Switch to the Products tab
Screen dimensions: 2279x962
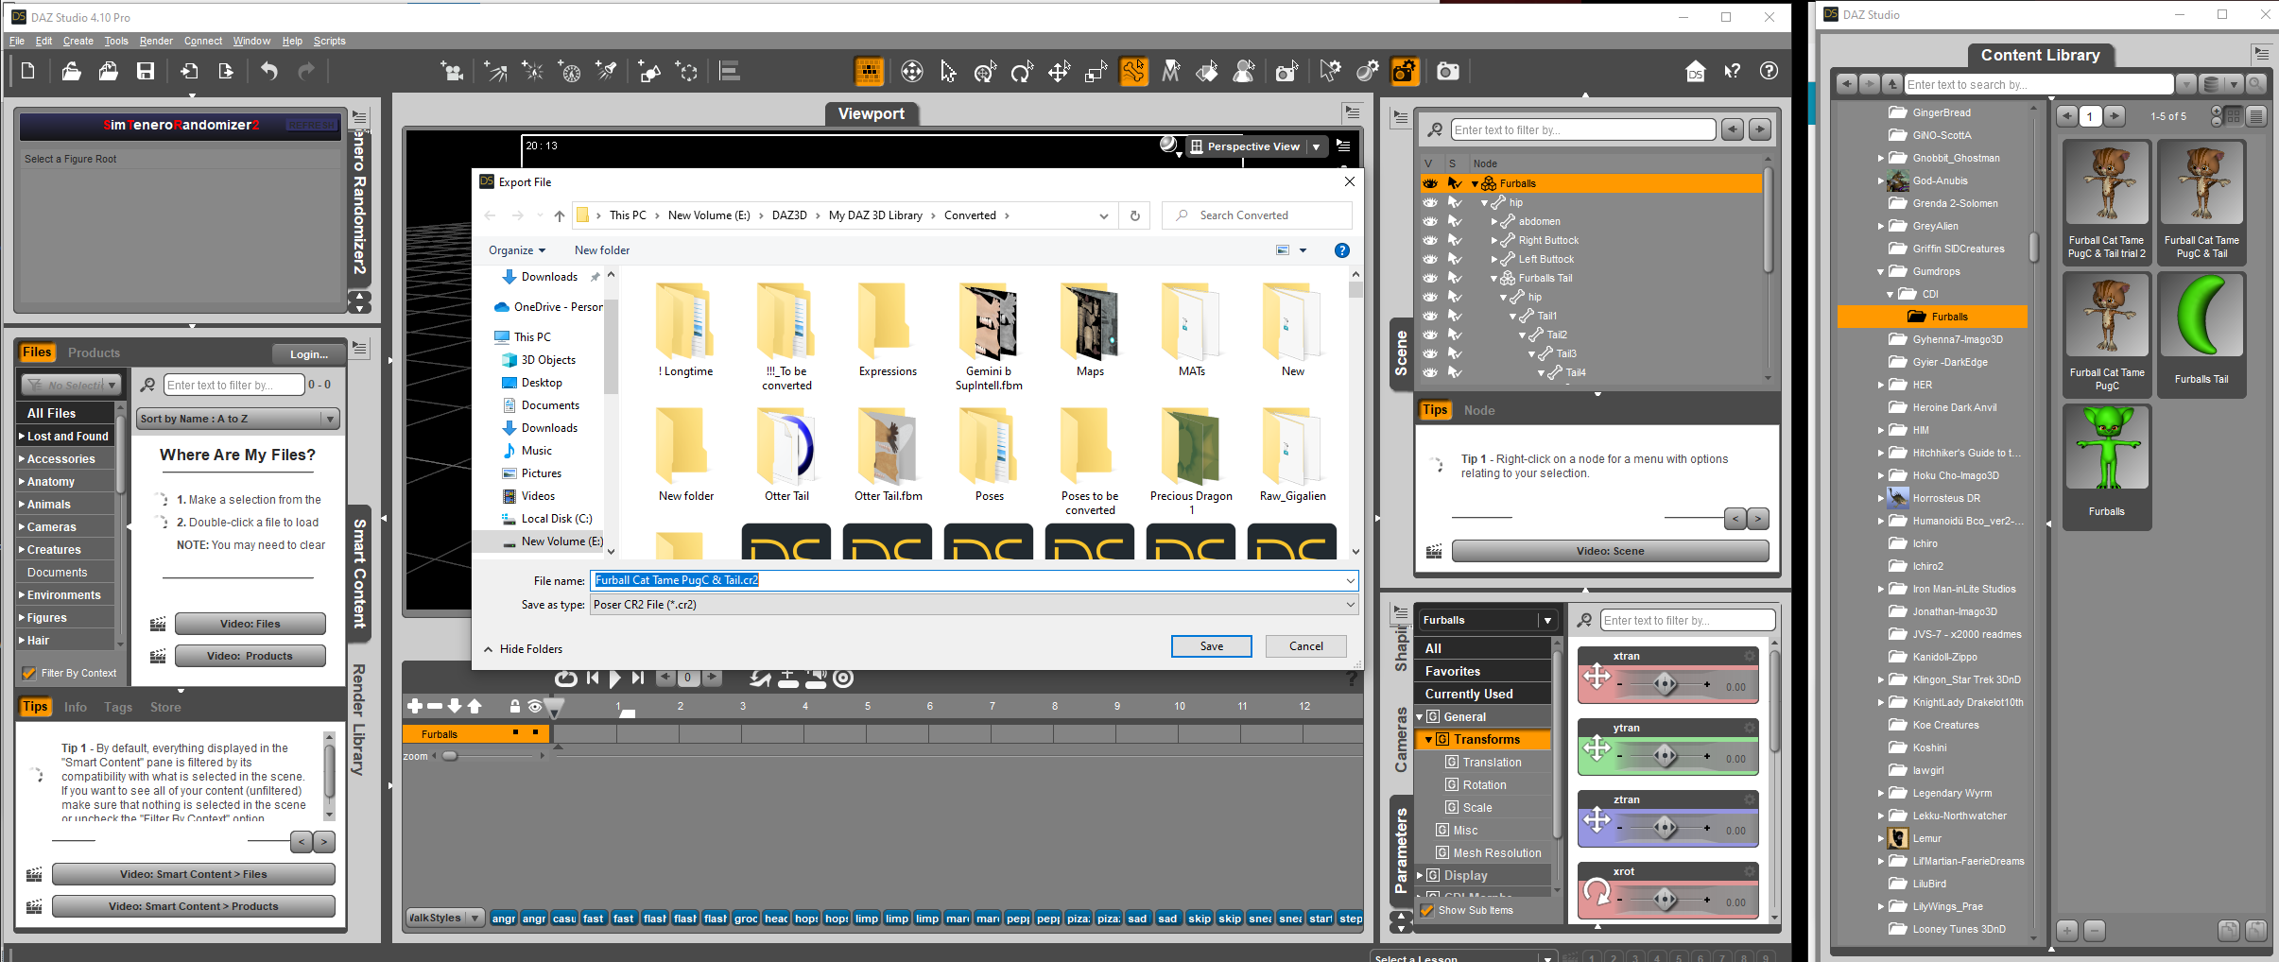click(94, 352)
